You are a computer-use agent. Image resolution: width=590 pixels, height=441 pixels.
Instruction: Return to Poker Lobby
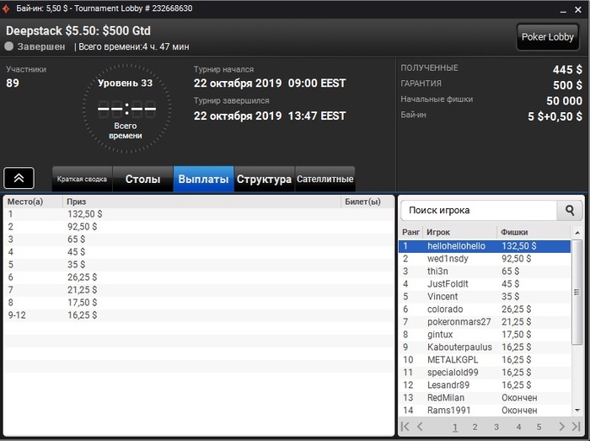point(548,37)
